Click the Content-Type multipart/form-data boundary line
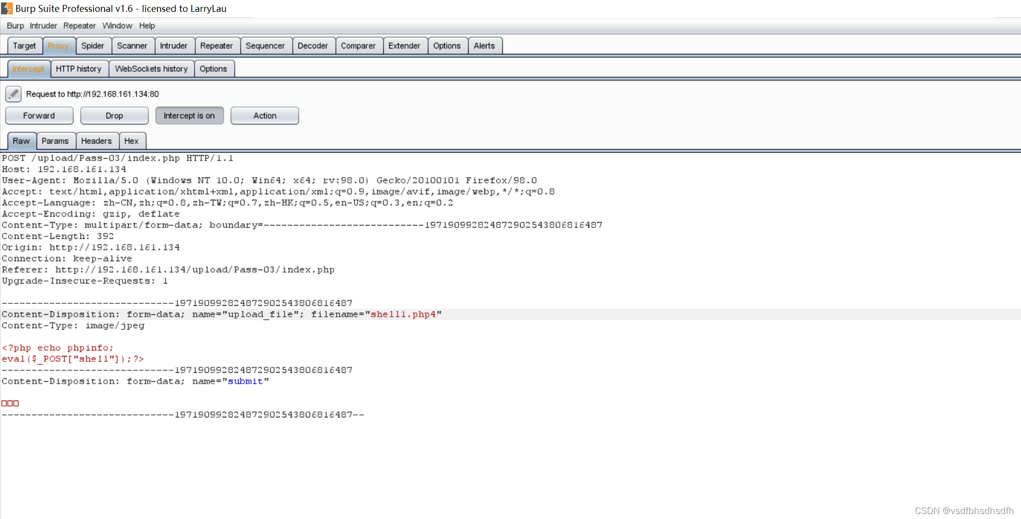Image resolution: width=1021 pixels, height=519 pixels. [302, 225]
